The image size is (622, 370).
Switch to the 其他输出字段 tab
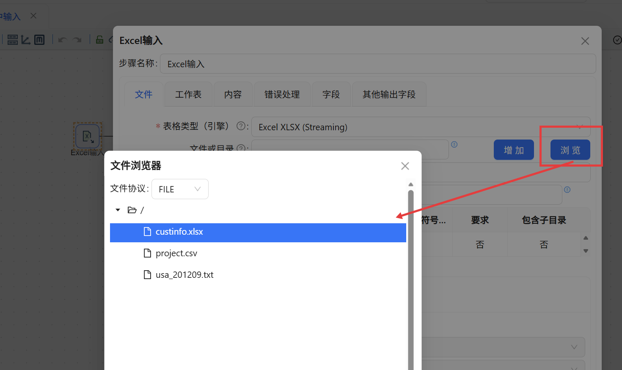(x=389, y=94)
